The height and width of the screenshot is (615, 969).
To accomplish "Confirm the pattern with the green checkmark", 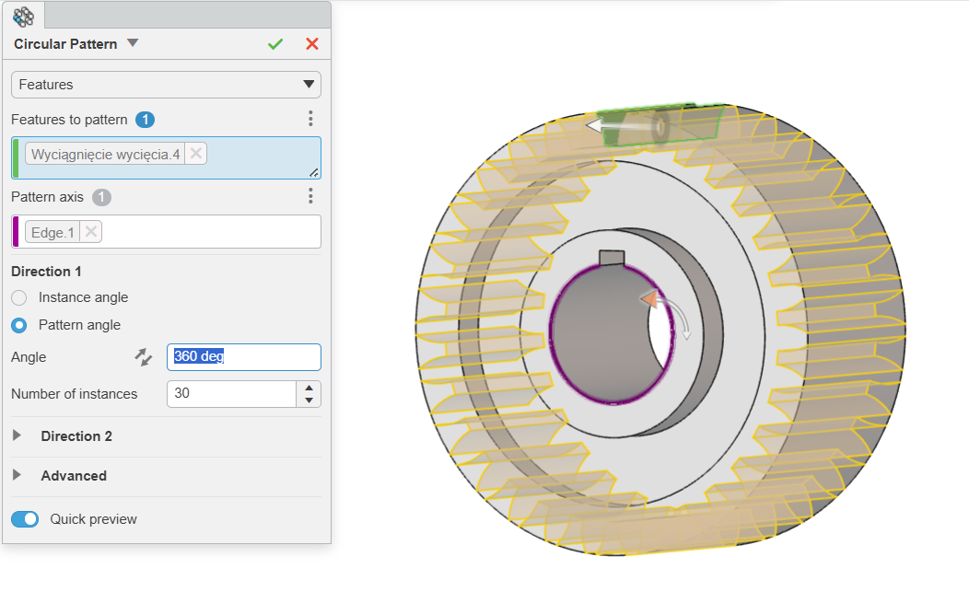I will click(275, 44).
